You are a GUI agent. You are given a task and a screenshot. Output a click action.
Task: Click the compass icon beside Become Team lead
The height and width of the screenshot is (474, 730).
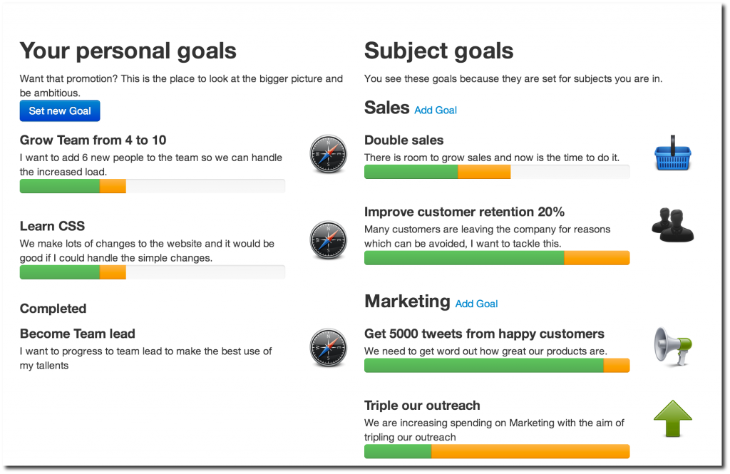pos(328,347)
